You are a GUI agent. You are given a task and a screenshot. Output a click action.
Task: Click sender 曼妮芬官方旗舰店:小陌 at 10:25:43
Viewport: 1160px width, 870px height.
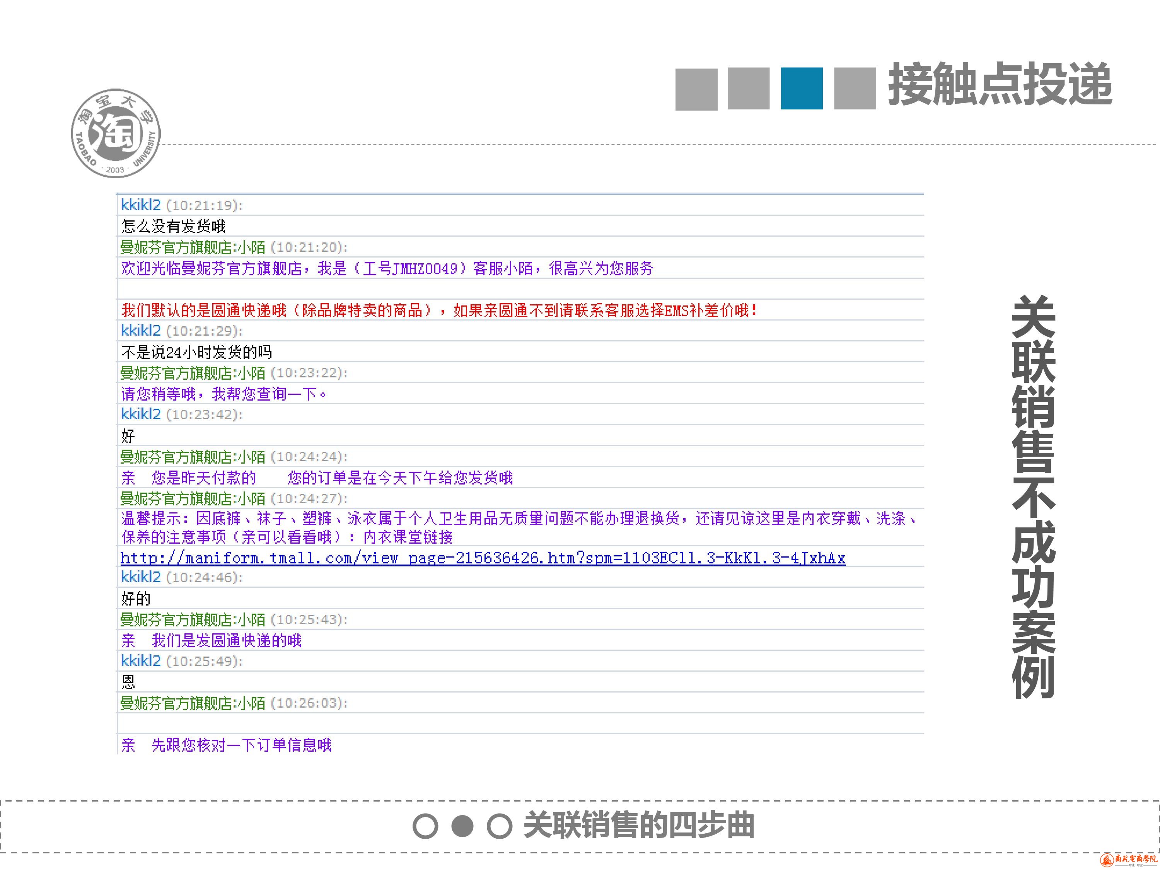(193, 619)
